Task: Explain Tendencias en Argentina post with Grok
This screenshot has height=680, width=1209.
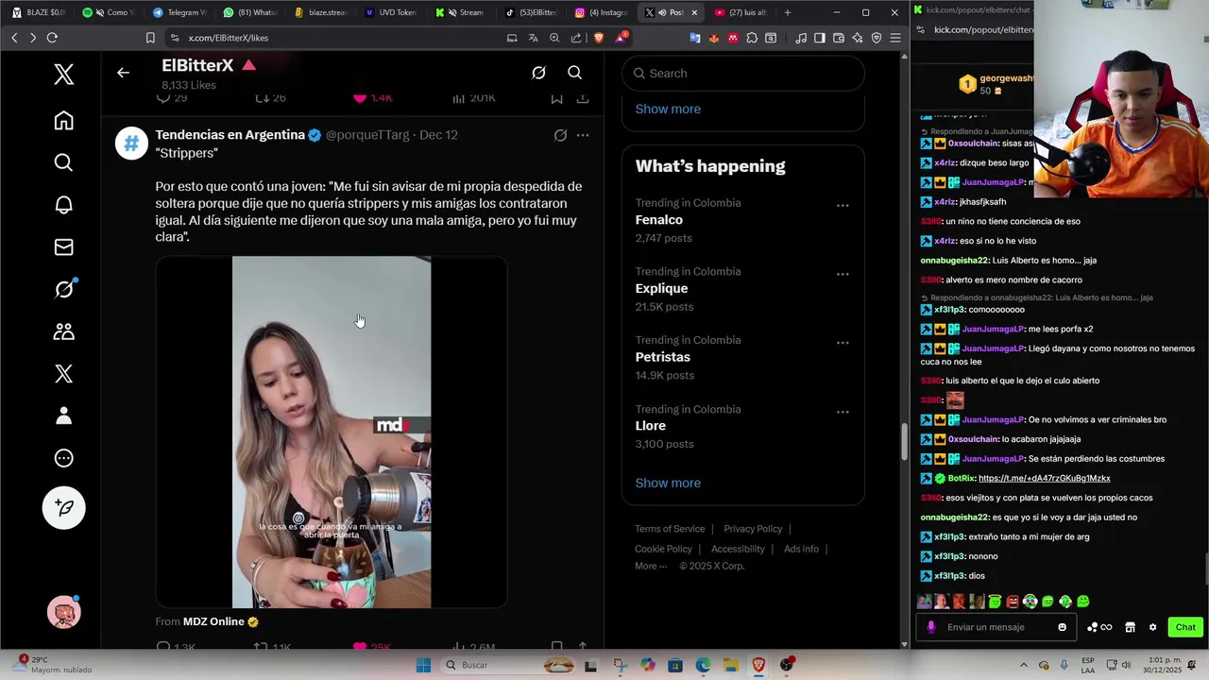Action: point(560,135)
